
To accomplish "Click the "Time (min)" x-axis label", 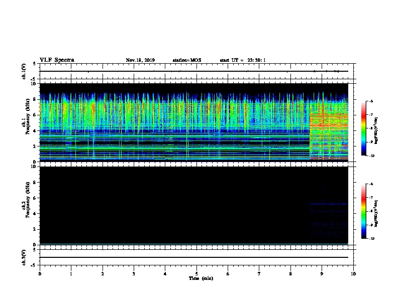I will (201, 278).
